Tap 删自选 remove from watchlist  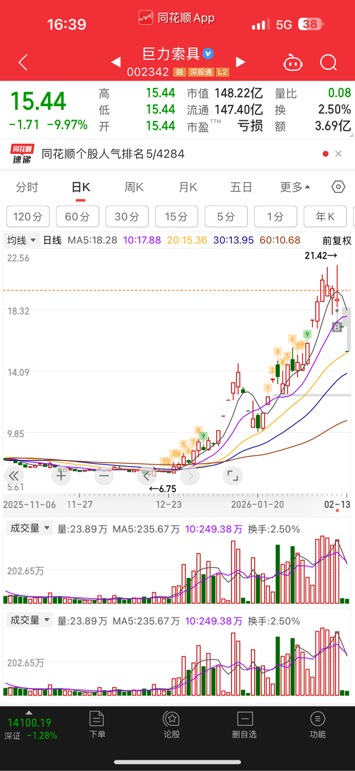click(244, 725)
